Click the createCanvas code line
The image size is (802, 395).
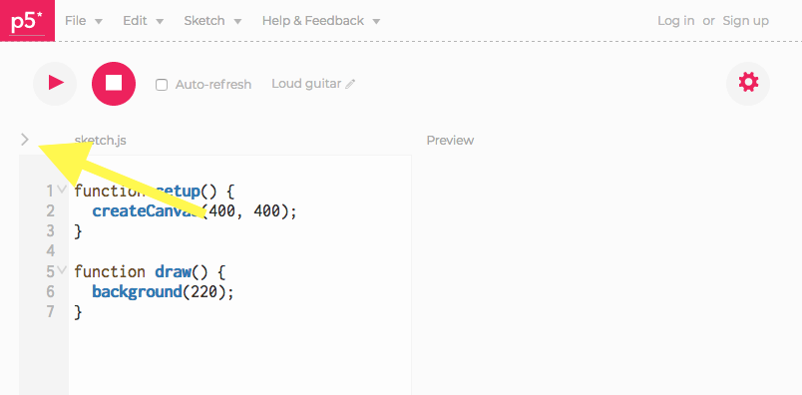[x=195, y=210]
